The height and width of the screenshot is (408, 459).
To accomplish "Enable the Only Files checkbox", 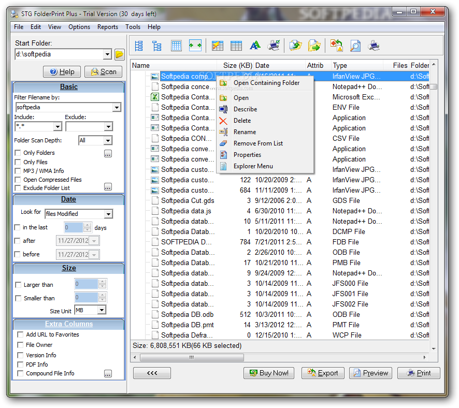I will tap(18, 162).
